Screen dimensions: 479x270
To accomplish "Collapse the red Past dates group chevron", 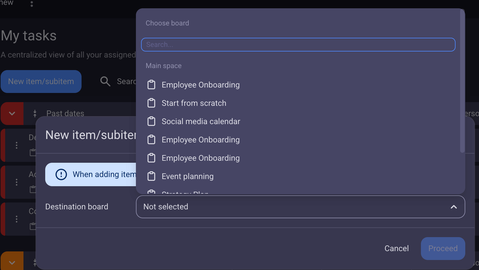I will click(x=12, y=114).
